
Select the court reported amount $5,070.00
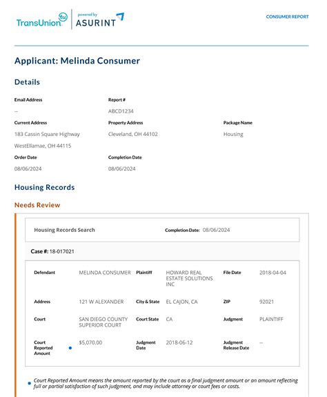[90, 342]
